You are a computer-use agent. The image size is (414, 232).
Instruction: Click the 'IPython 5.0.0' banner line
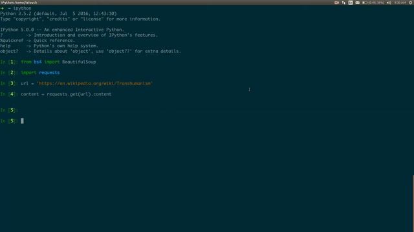pos(62,30)
